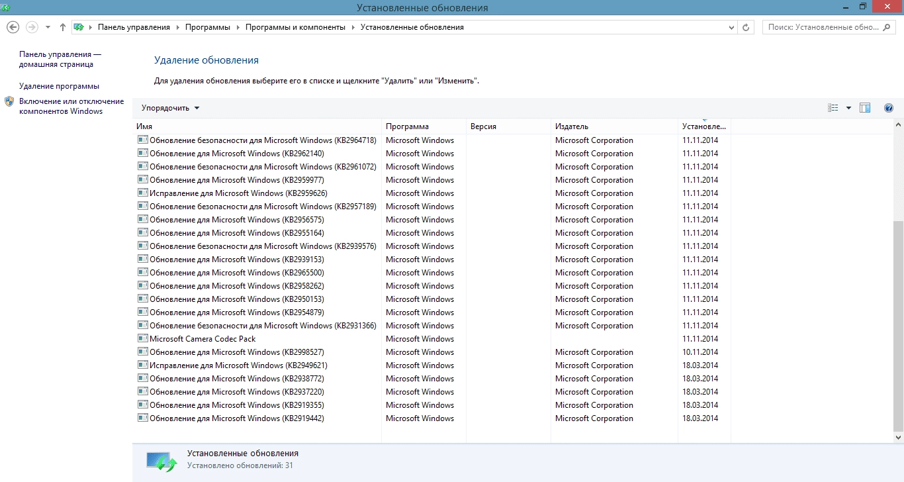Viewport: 904px width, 482px height.
Task: Select 'Обновление для Microsoft Windows (KB2958262)' row
Action: click(432, 286)
